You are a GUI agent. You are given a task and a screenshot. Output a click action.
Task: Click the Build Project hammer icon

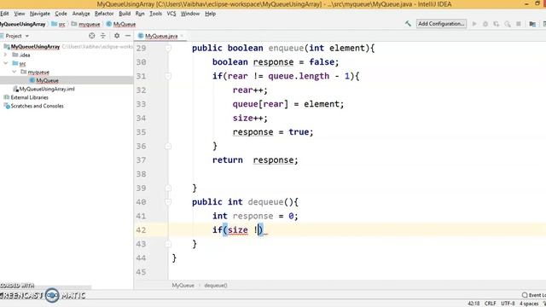coord(408,24)
